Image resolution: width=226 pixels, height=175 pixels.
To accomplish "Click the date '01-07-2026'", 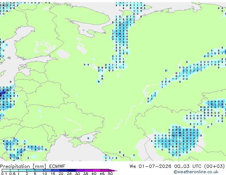I will coord(155,166).
